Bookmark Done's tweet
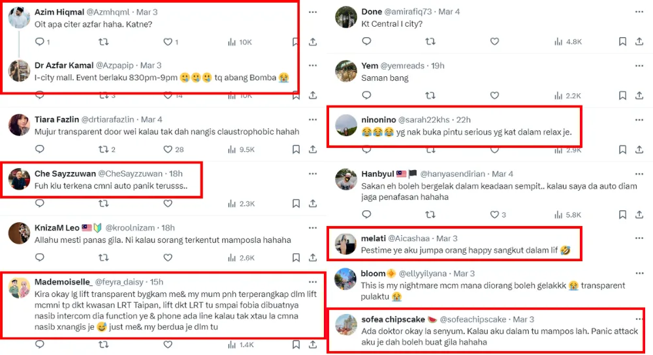 point(622,41)
